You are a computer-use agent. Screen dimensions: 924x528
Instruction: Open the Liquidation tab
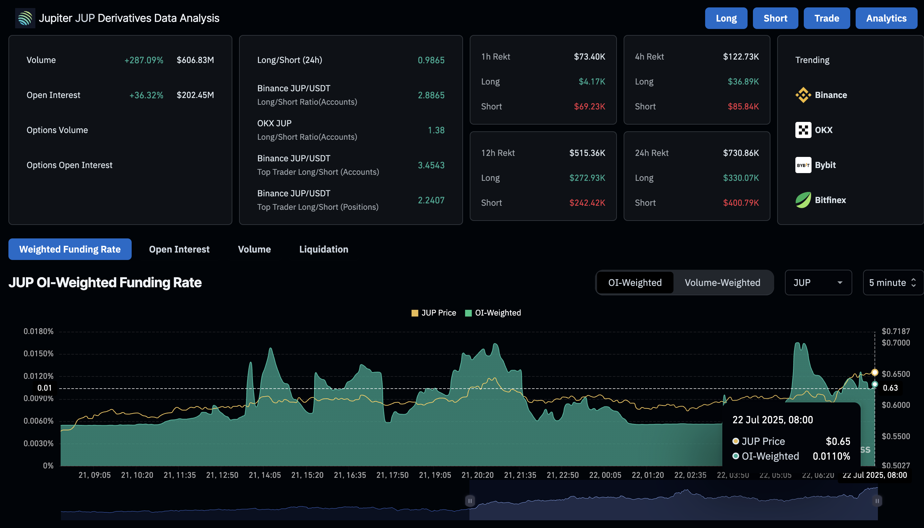pos(324,249)
